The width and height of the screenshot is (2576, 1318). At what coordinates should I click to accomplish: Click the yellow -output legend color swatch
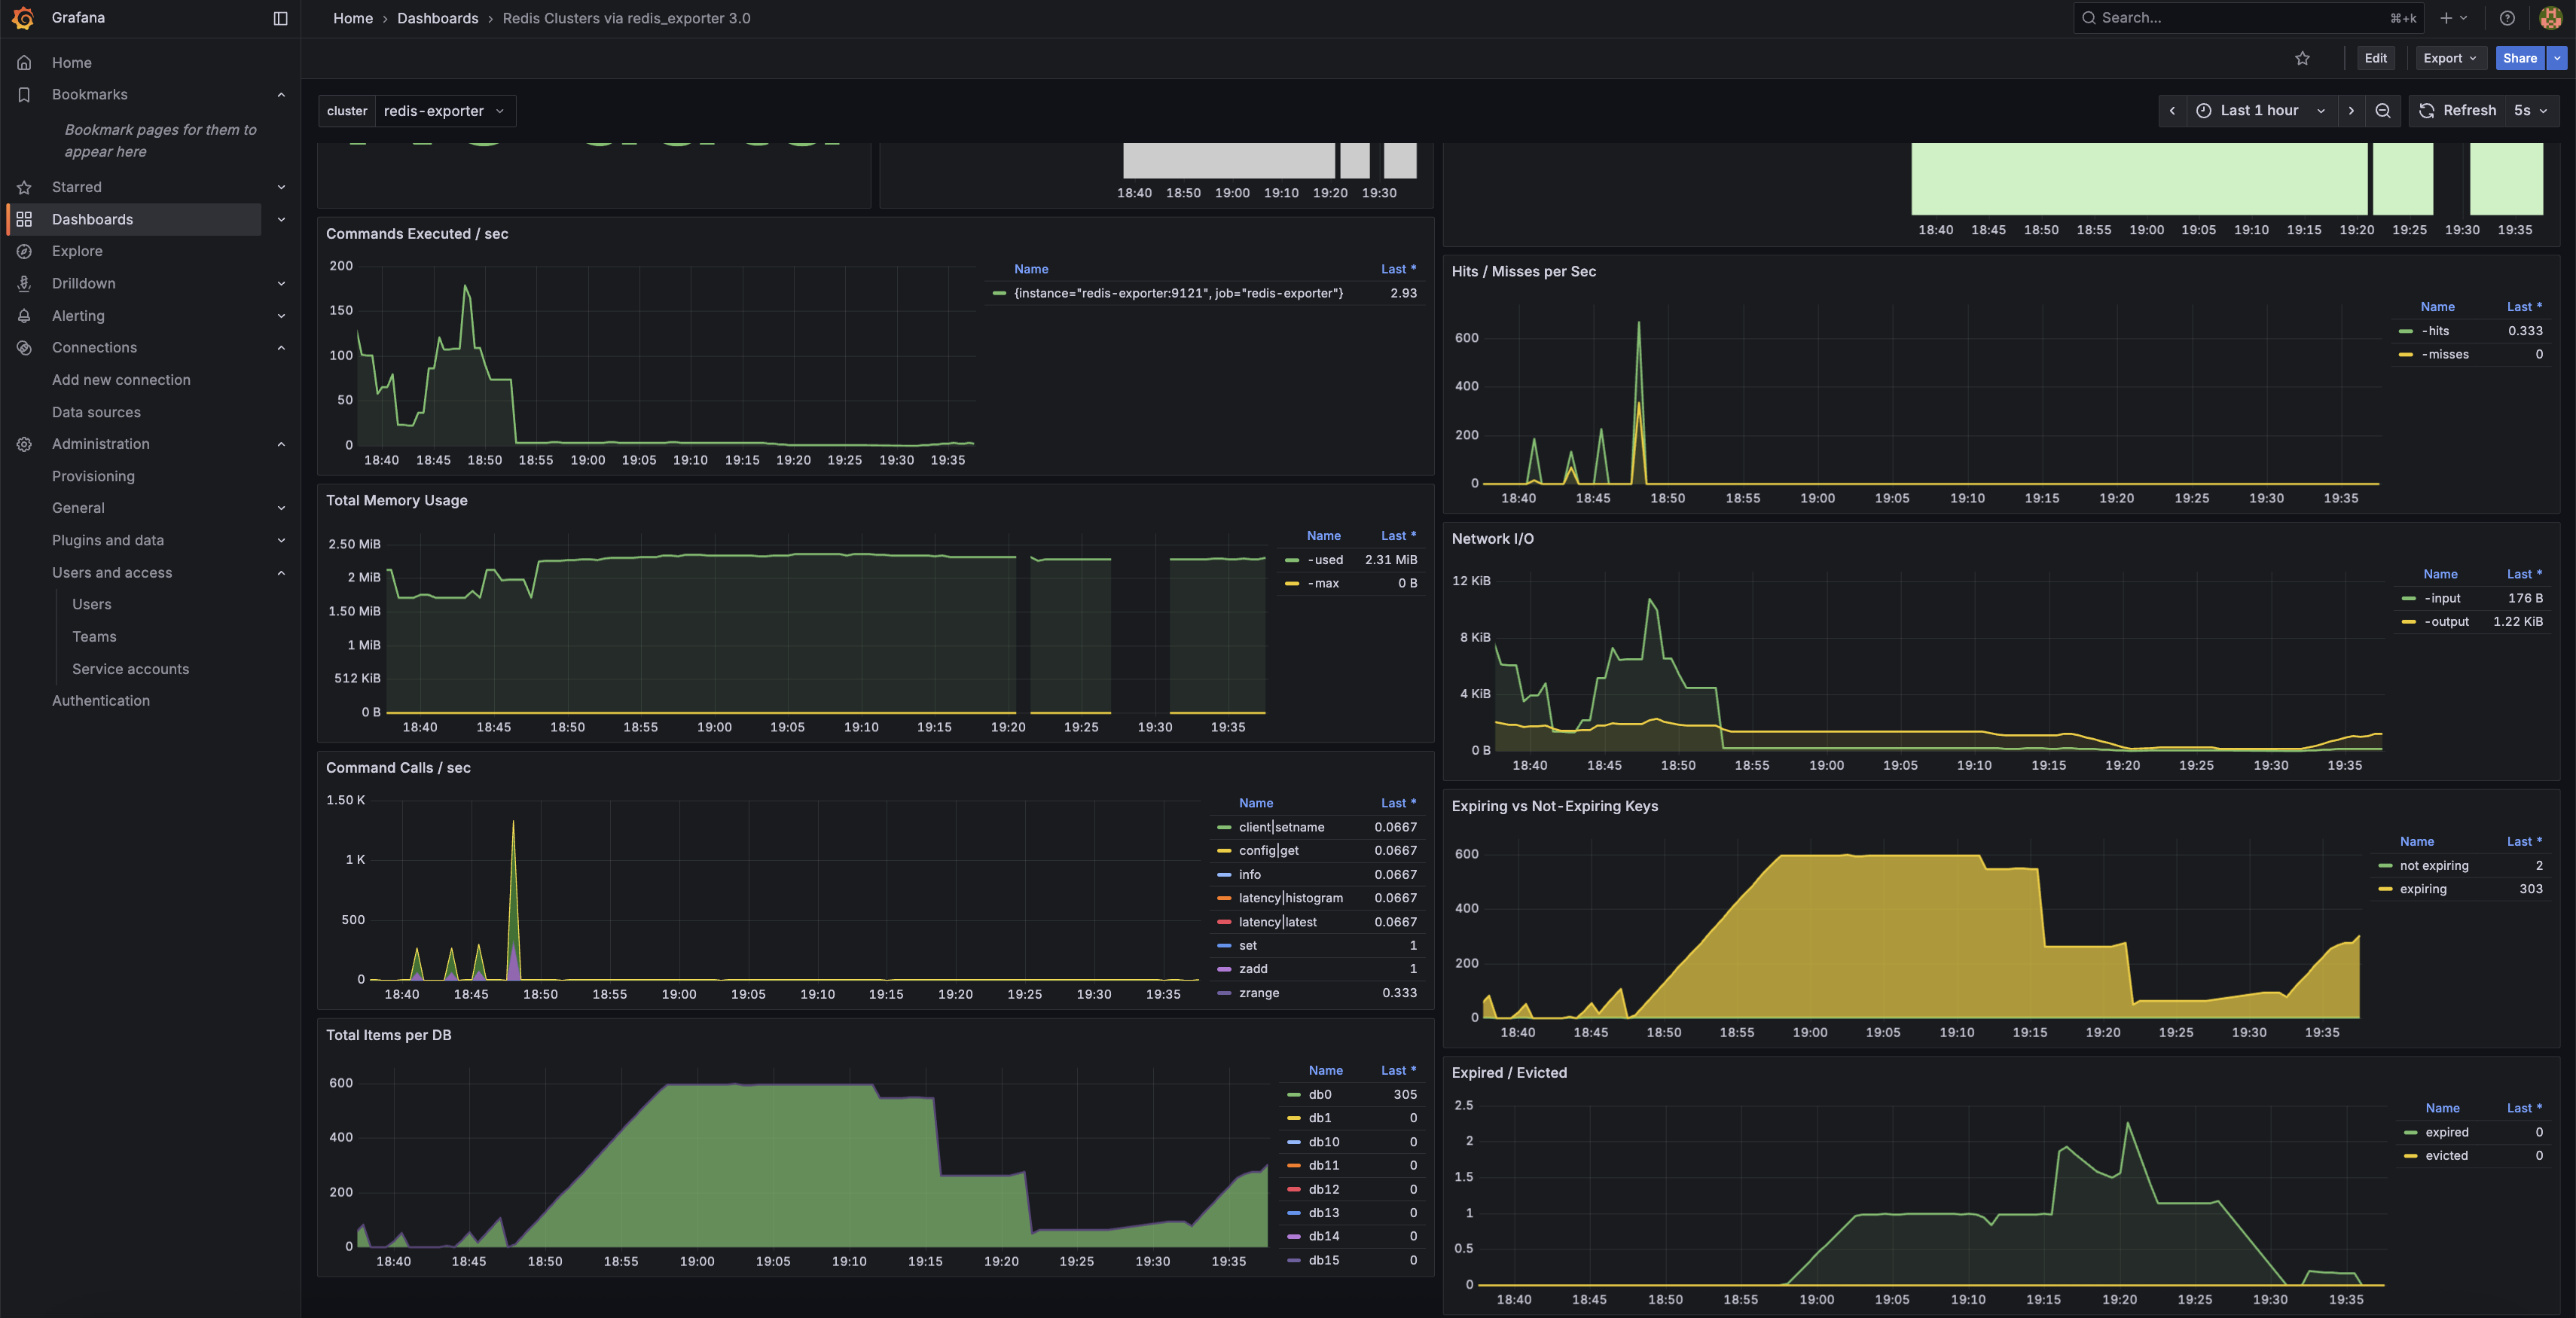click(x=2408, y=622)
